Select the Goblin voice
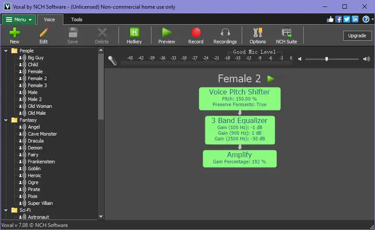 coord(34,168)
